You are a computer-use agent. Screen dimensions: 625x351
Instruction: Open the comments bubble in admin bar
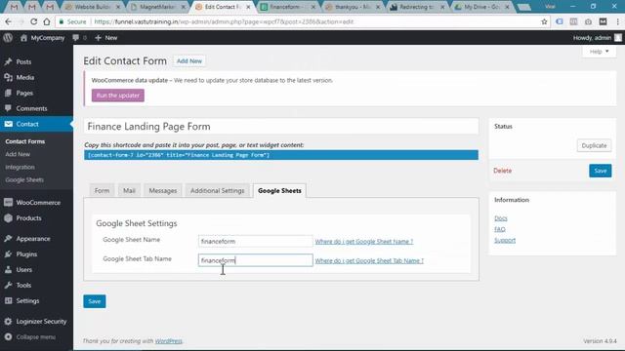[76, 38]
